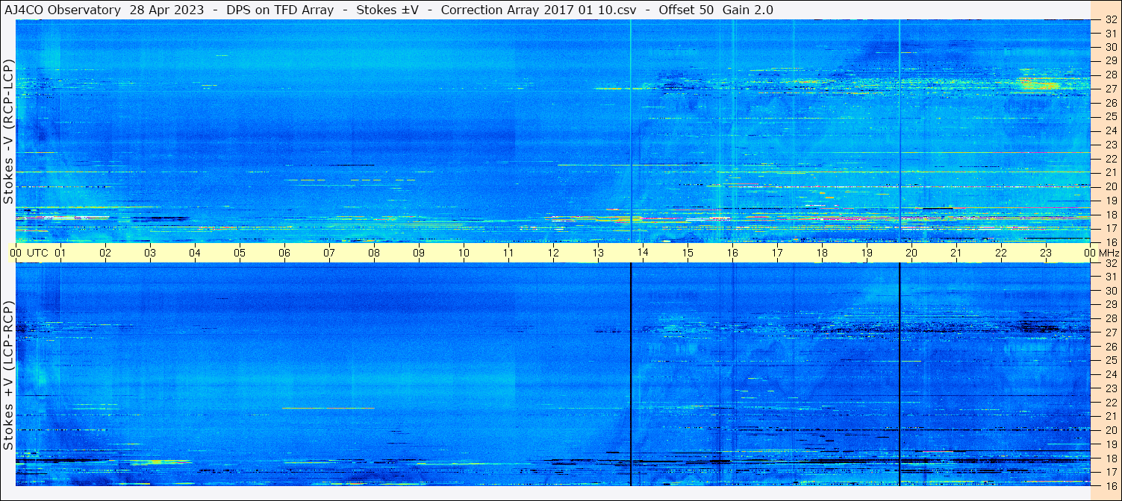
Task: Click 19 MHz label of Stokes -V panel
Action: click(x=1110, y=200)
